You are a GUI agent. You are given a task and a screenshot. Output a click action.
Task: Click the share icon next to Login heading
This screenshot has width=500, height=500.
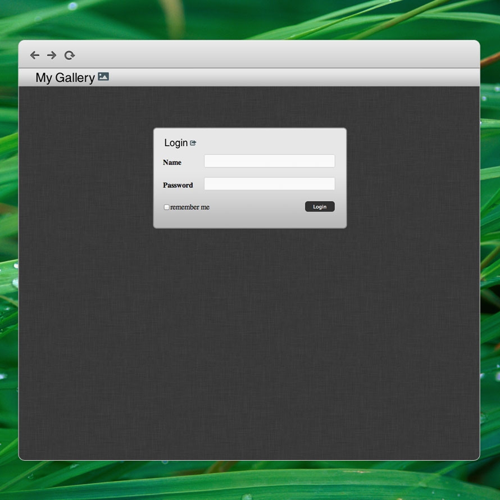[x=193, y=143]
